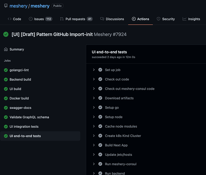Expand the Run backend step
Screen dimensions: 206x175
point(94,173)
